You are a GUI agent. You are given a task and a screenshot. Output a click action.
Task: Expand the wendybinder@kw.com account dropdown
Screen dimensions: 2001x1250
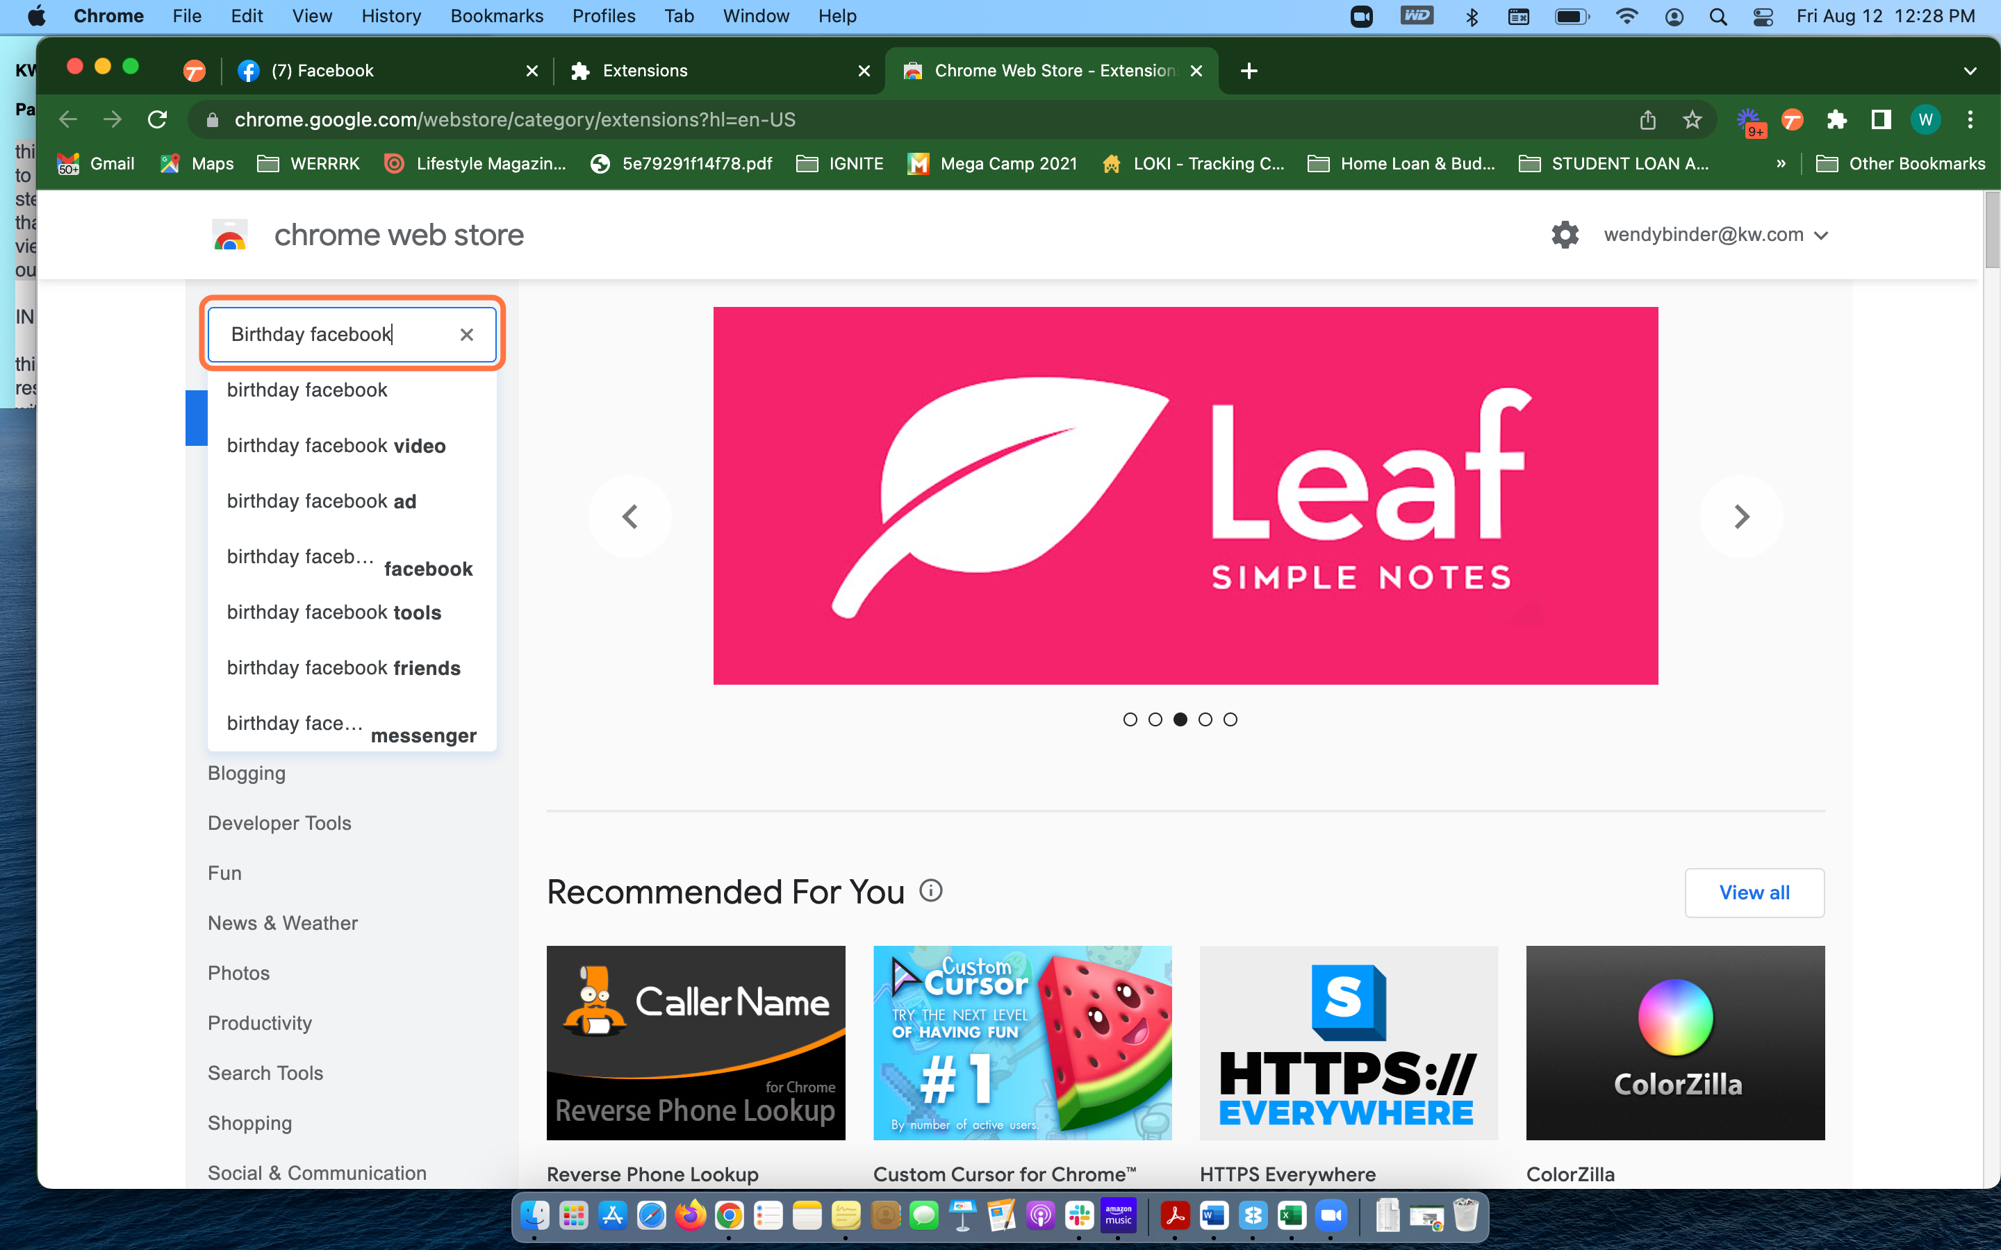[1821, 235]
